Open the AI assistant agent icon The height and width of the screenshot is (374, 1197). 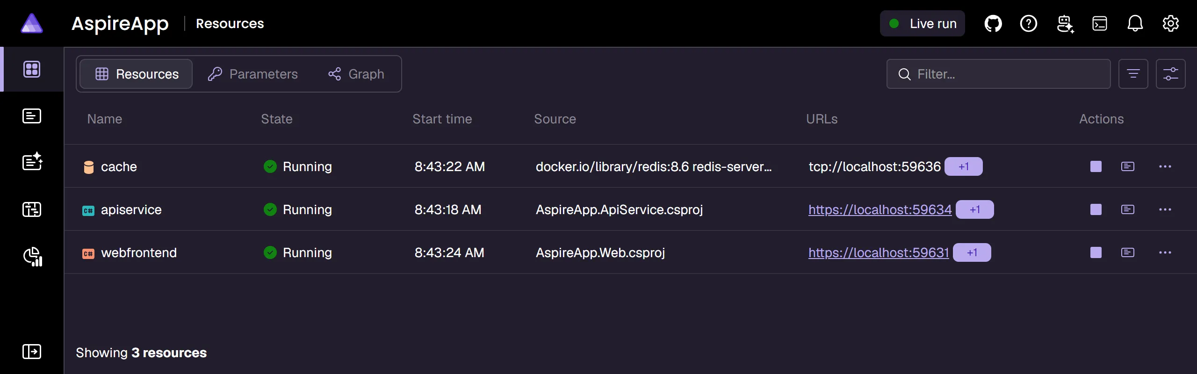(1065, 23)
